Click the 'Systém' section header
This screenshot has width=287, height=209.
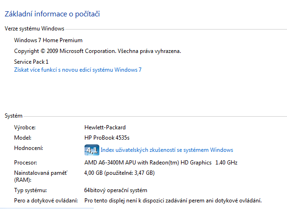(14, 115)
